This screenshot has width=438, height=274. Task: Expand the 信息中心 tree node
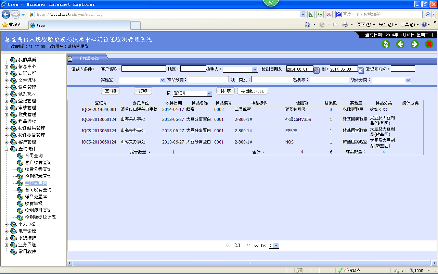pyautogui.click(x=6, y=66)
